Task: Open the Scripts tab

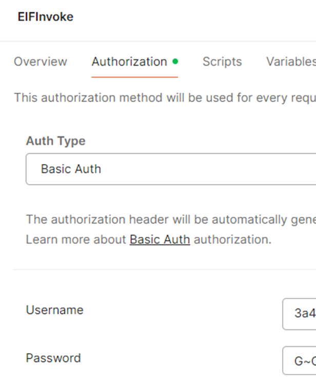Action: [x=222, y=62]
